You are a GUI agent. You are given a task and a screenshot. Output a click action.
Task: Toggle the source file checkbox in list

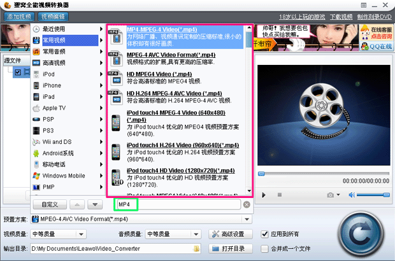pos(18,72)
